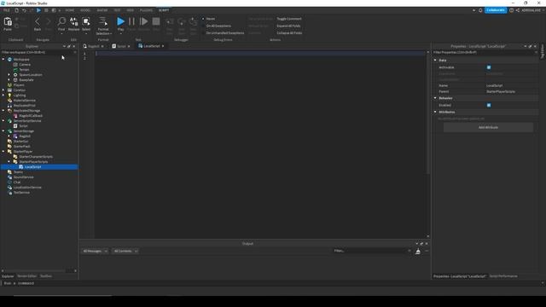Click the Collaborate button

pyautogui.click(x=496, y=10)
